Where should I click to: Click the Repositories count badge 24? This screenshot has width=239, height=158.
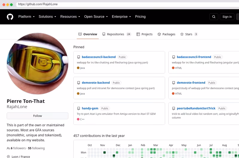coord(129,34)
